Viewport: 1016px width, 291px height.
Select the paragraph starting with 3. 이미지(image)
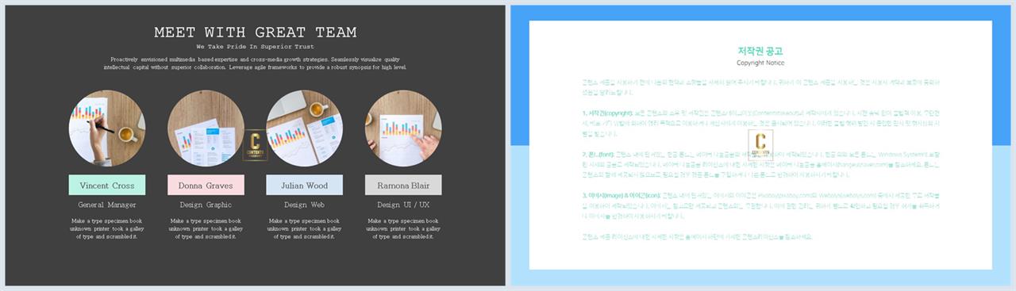click(x=760, y=205)
